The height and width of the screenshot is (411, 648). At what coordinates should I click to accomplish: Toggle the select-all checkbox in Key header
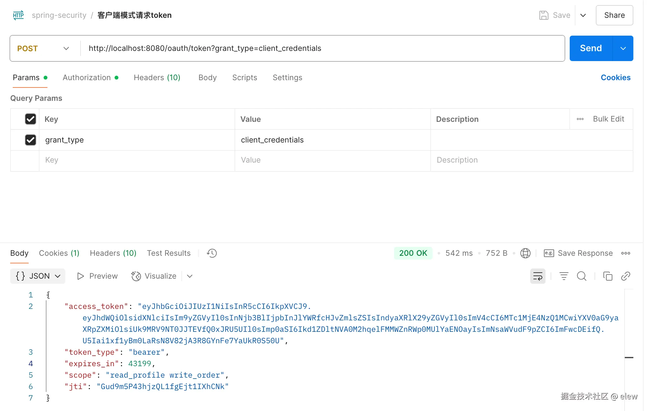31,119
